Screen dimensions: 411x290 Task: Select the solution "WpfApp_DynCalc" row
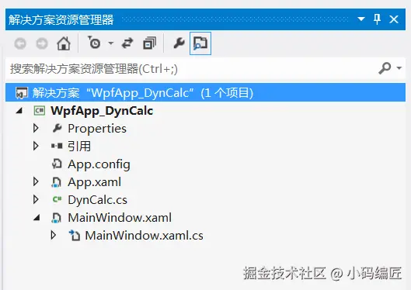(x=205, y=93)
